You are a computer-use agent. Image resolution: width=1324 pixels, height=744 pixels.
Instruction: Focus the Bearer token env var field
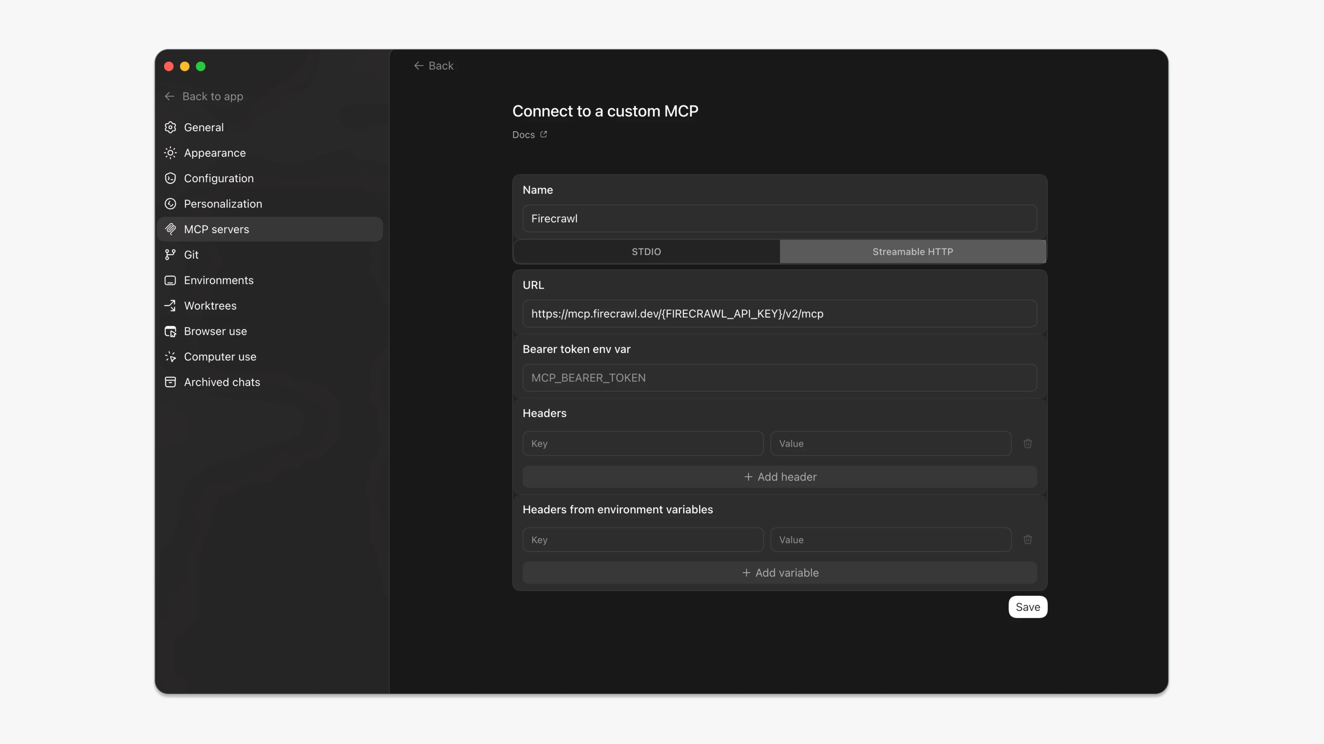(780, 378)
